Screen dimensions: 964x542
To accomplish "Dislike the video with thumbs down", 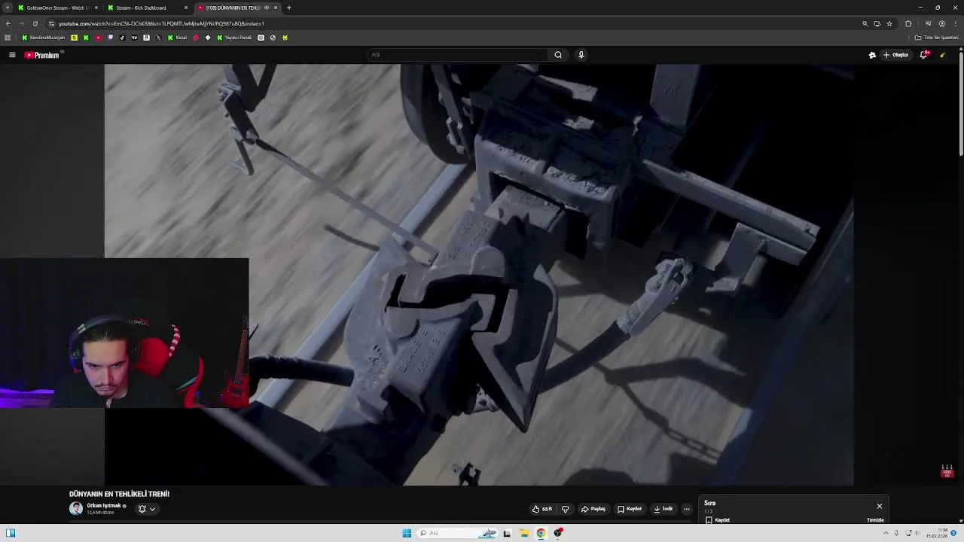I will [566, 509].
